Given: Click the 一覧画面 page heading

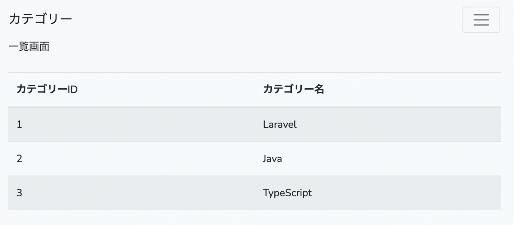Looking at the screenshot, I should pyautogui.click(x=29, y=47).
